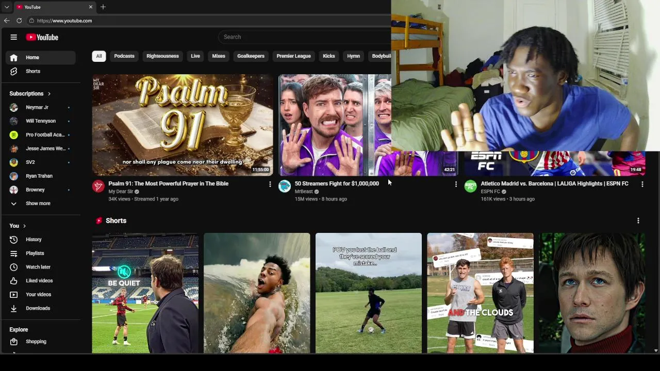
Task: Select the All filter chip
Action: pos(99,56)
